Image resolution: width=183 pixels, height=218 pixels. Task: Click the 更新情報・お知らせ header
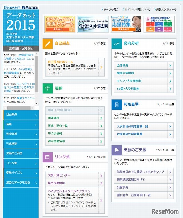pyautogui.click(x=21, y=48)
